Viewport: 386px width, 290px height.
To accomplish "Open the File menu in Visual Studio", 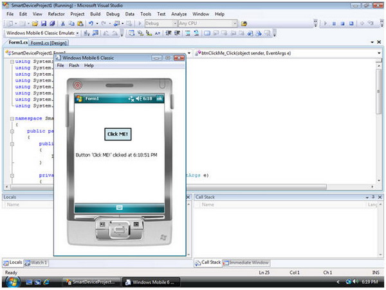I will pos(10,14).
